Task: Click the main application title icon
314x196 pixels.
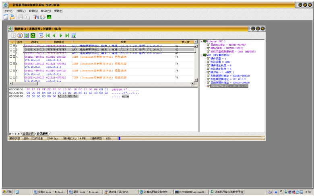Action: (6, 5)
